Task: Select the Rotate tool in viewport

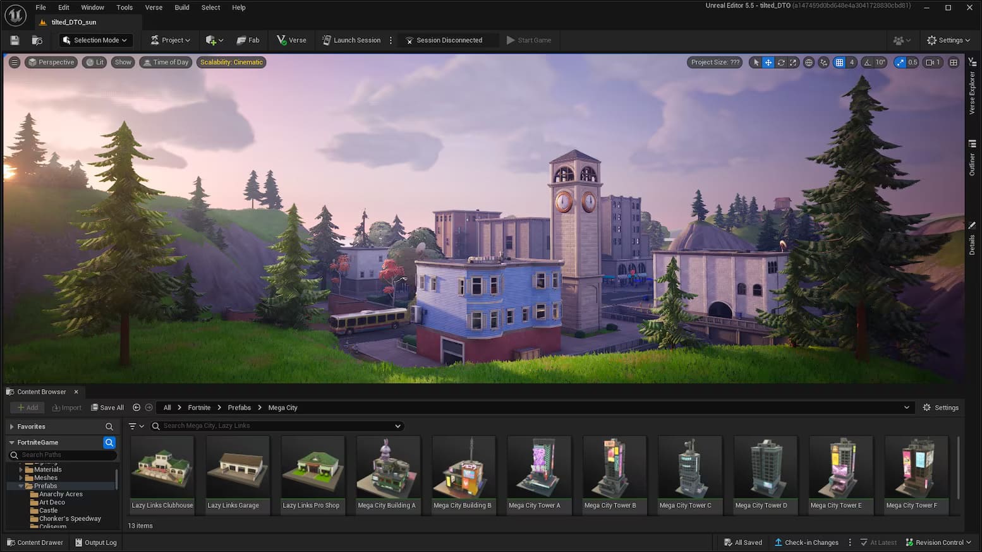Action: tap(781, 63)
